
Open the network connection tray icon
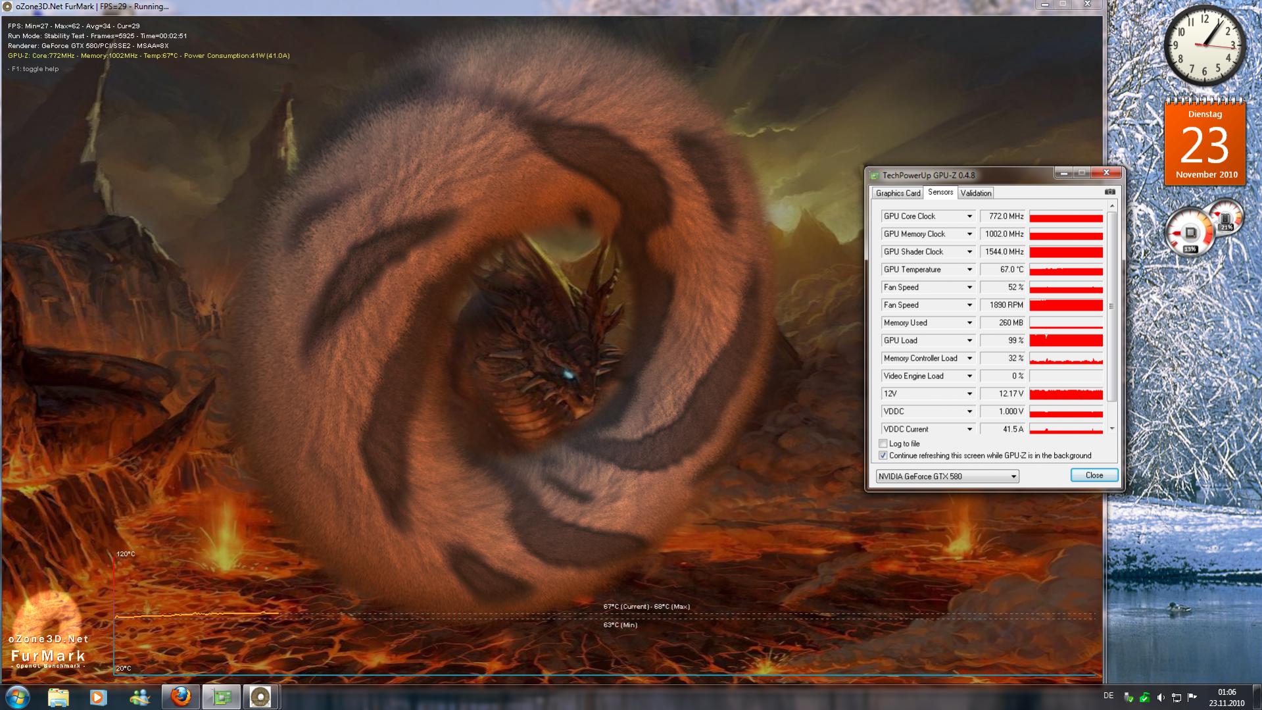[x=1177, y=697]
